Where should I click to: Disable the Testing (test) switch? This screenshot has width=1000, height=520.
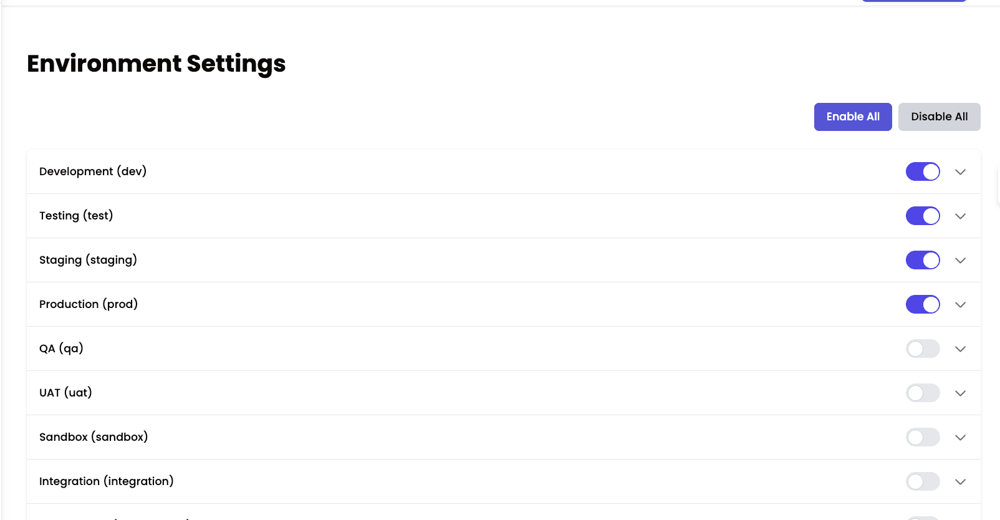coord(923,216)
